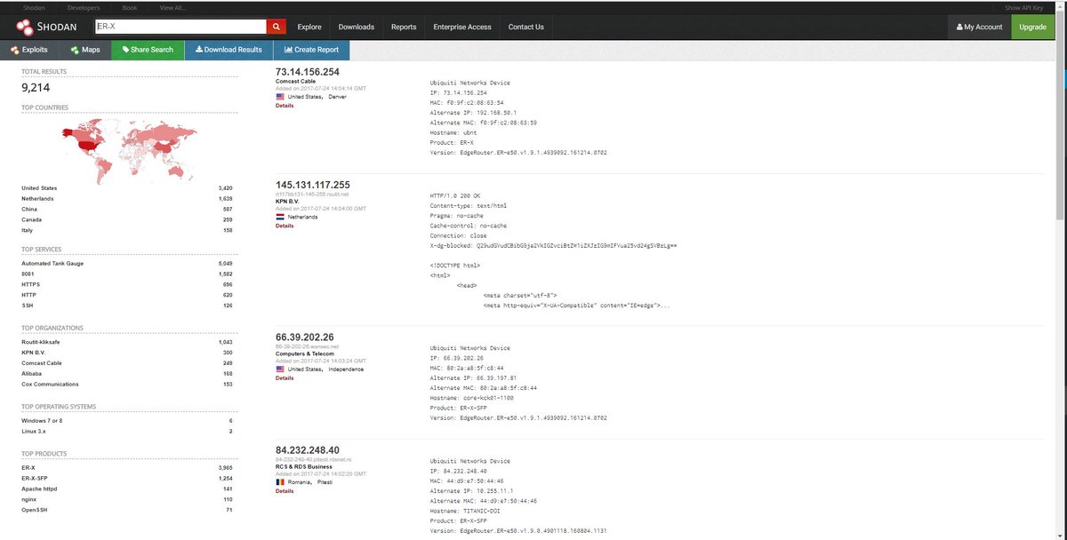Select the Total Results count 9,214
This screenshot has width=1067, height=540.
(36, 87)
